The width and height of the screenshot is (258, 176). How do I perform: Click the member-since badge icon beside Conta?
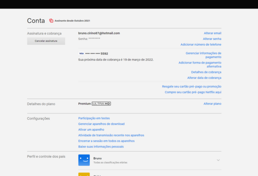pyautogui.click(x=51, y=21)
